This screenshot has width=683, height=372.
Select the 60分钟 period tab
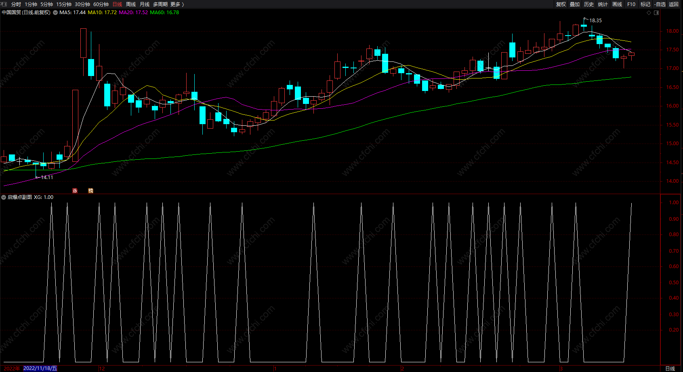click(101, 4)
